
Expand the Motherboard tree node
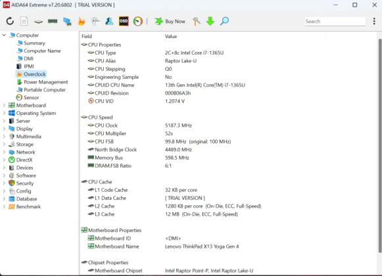click(4, 105)
